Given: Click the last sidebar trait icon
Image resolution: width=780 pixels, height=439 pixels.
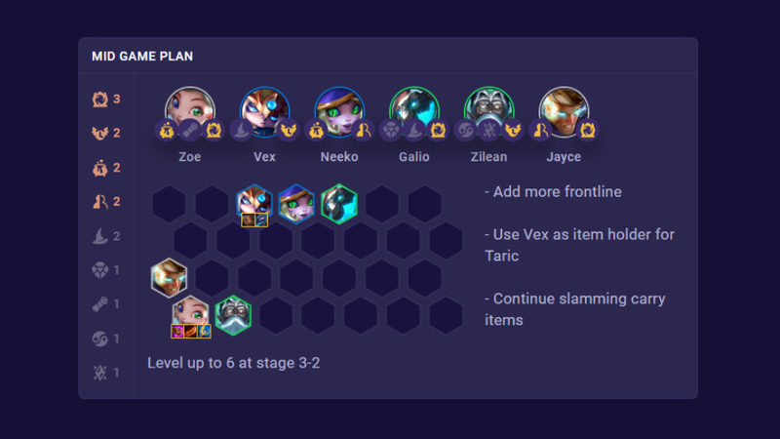Looking at the screenshot, I should pyautogui.click(x=100, y=373).
